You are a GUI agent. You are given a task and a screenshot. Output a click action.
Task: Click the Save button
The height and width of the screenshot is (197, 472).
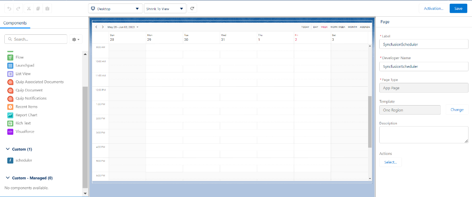coord(458,9)
